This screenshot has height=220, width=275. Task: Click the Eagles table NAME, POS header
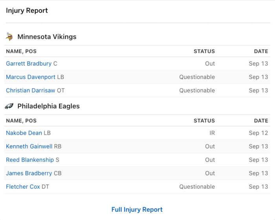[x=21, y=121]
